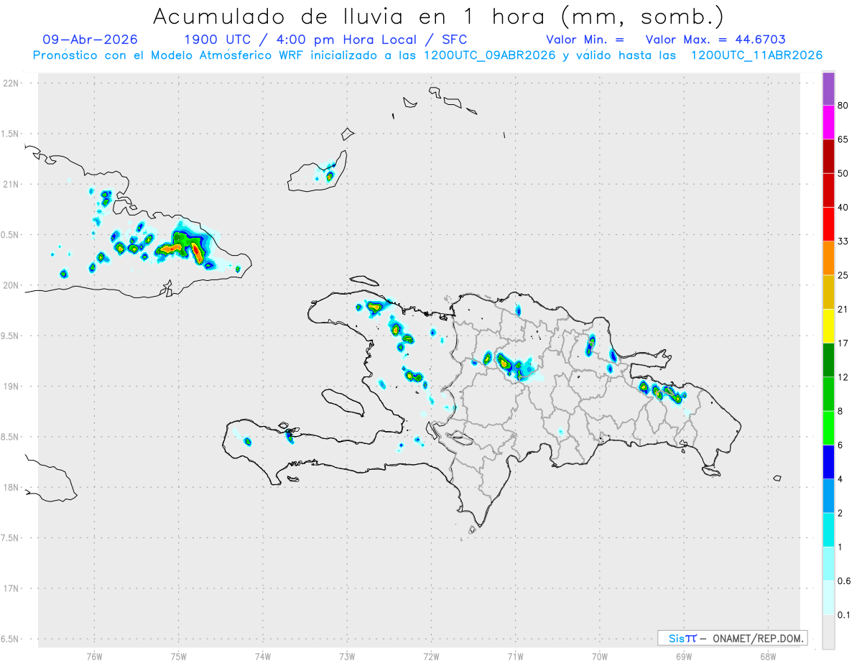The height and width of the screenshot is (666, 862).
Task: Click the 18N latitude axis label
Action: pos(11,487)
